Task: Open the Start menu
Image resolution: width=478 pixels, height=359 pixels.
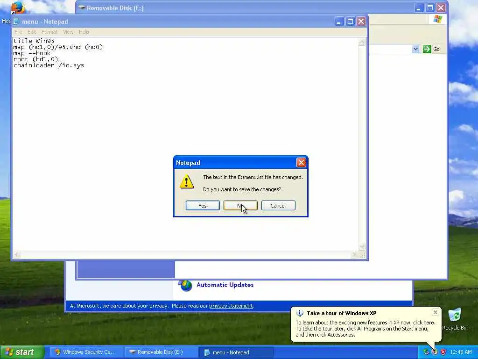Action: tap(22, 352)
